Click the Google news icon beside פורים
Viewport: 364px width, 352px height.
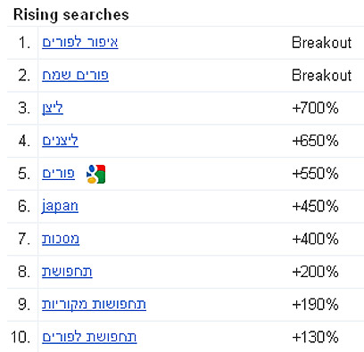(x=95, y=174)
